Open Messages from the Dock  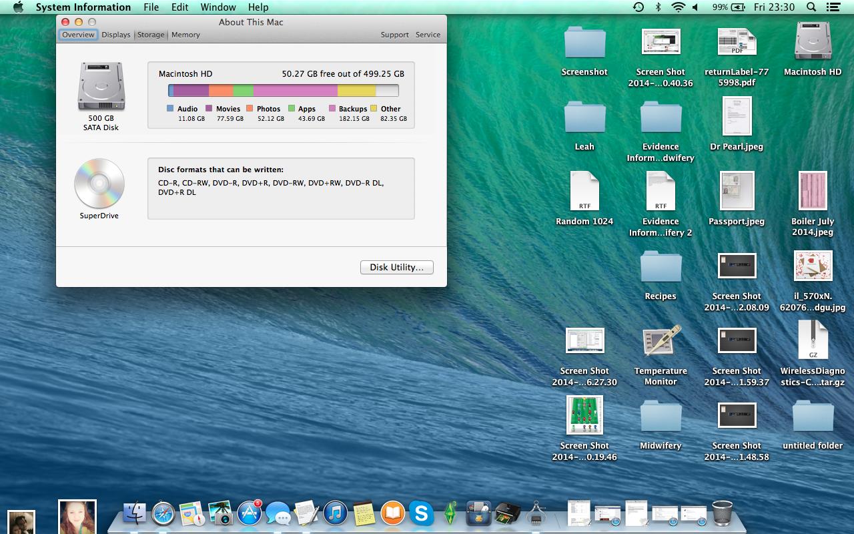(278, 513)
